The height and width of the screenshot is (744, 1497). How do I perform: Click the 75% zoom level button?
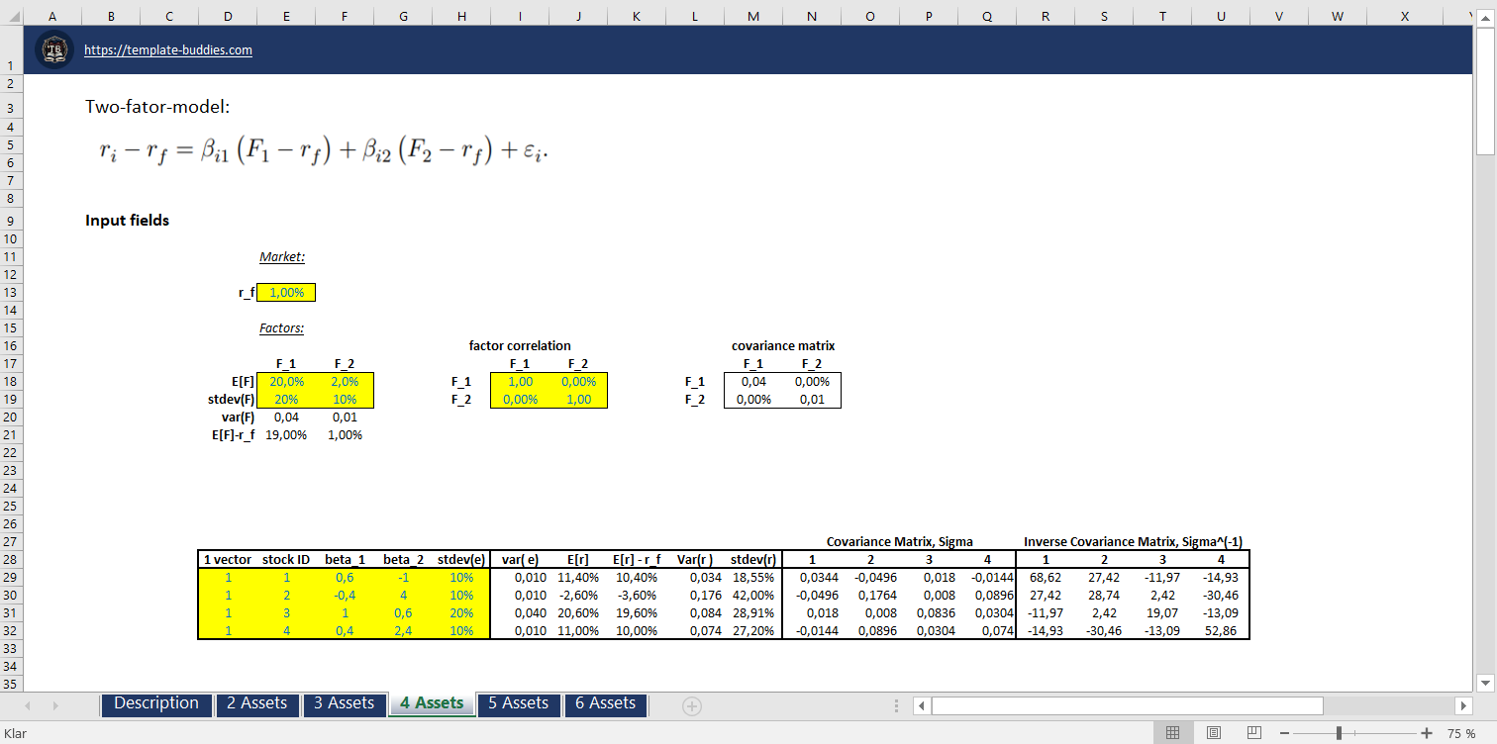click(x=1460, y=732)
